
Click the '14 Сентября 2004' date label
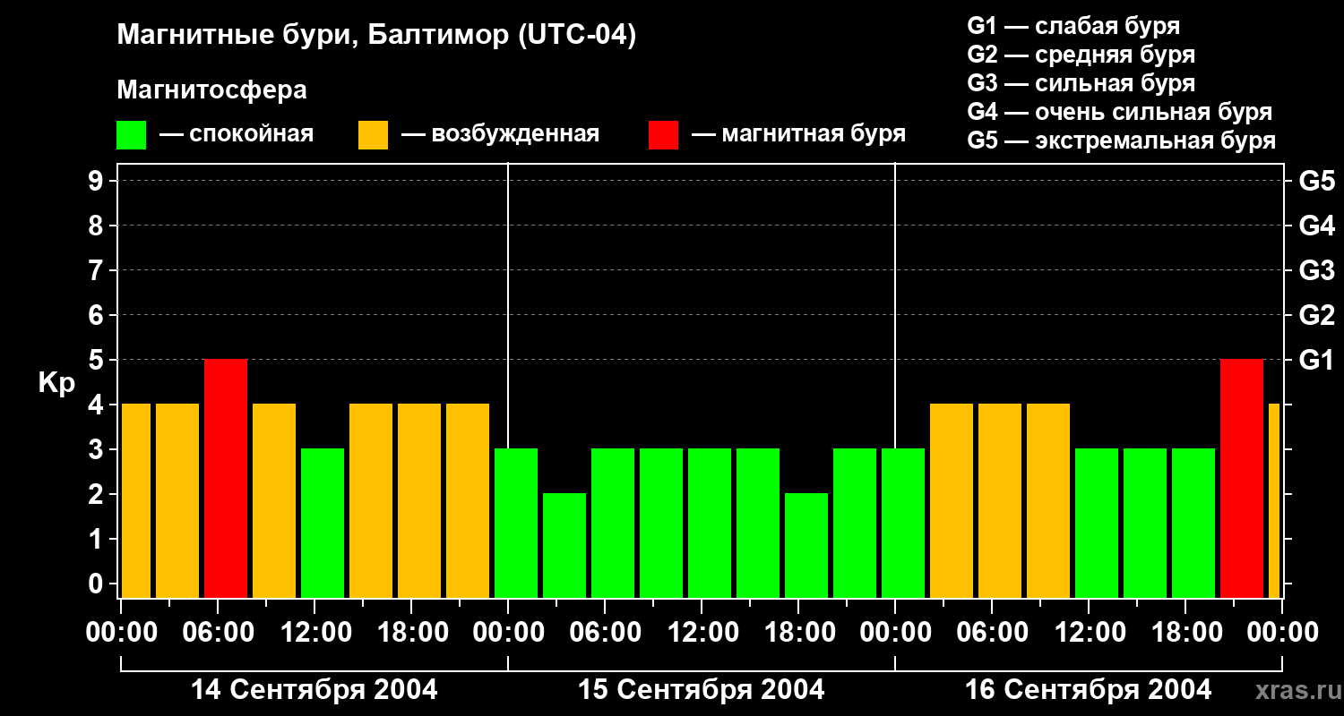[x=314, y=690]
